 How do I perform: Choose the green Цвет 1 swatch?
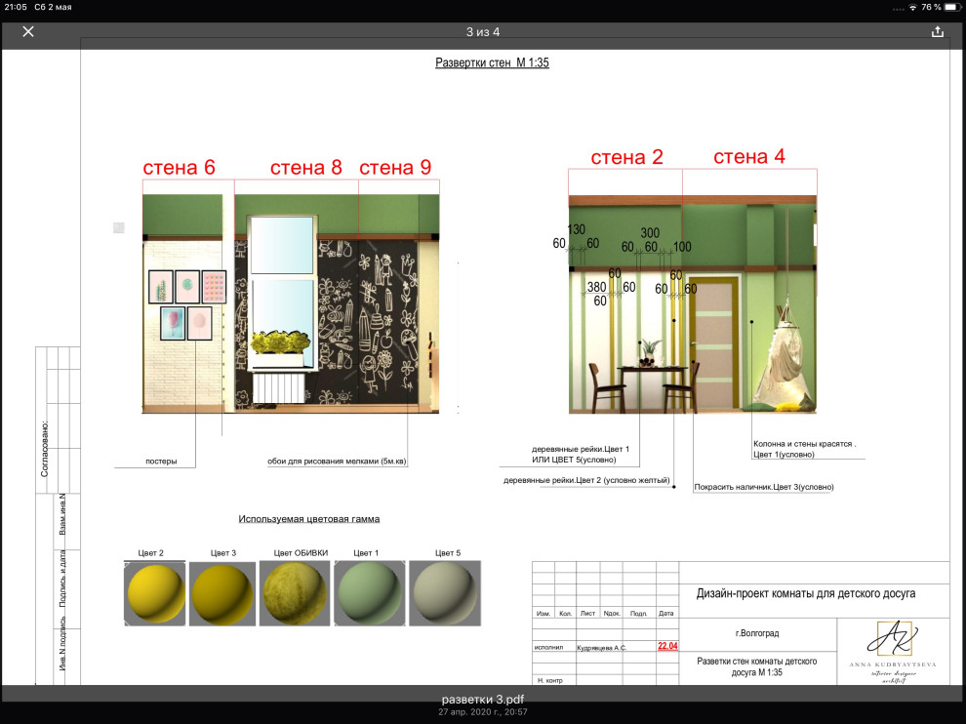pos(369,592)
